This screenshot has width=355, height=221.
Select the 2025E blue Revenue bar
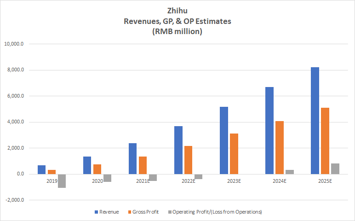pyautogui.click(x=315, y=121)
